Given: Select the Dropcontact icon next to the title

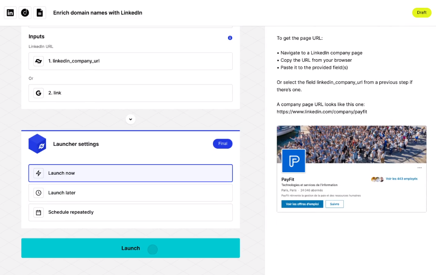Looking at the screenshot, I should [25, 13].
